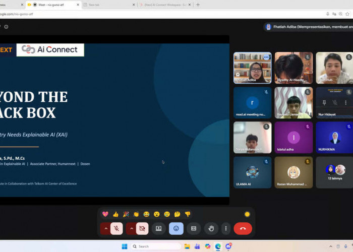
Task: Click Fhatiah Adiba presenting banner
Action: pos(309,27)
